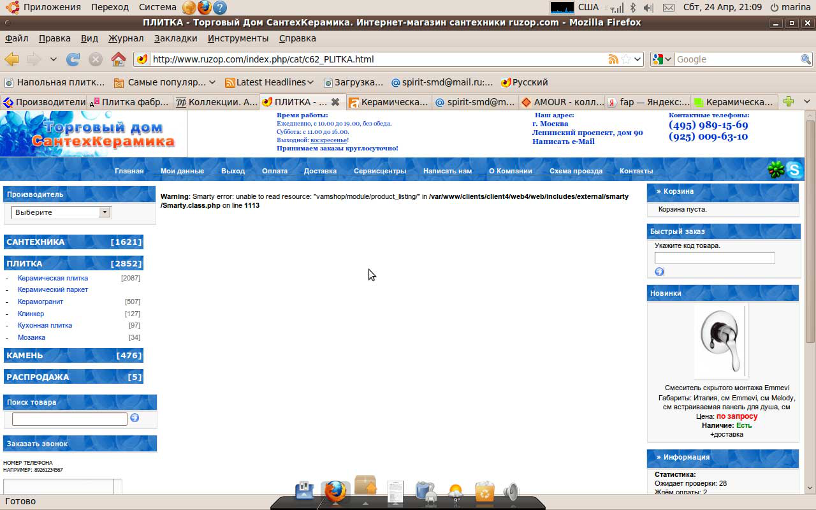816x510 pixels.
Task: Click the Главная navigation link
Action: click(x=129, y=171)
